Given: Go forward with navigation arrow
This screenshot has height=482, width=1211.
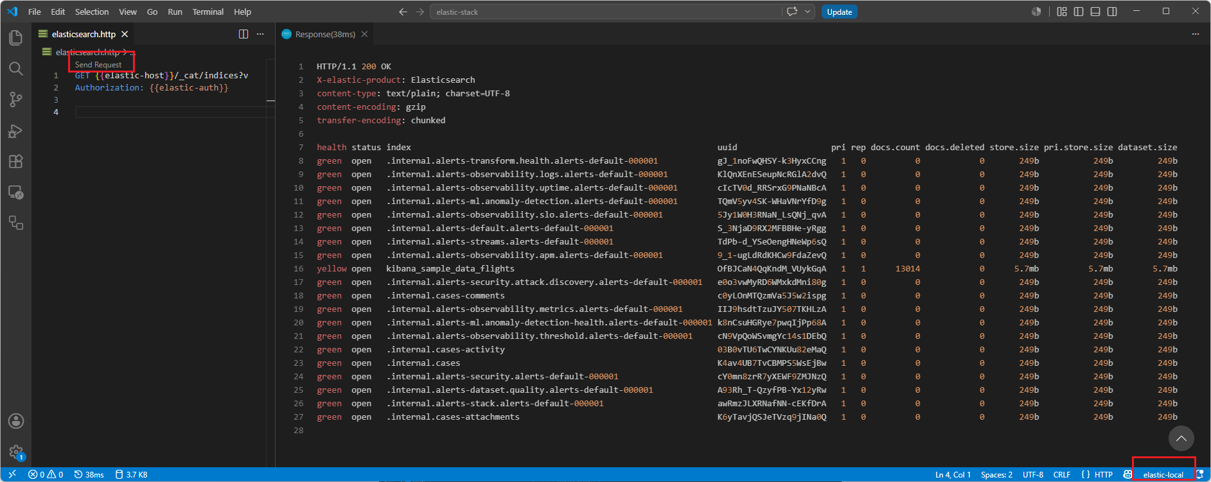Looking at the screenshot, I should [420, 12].
